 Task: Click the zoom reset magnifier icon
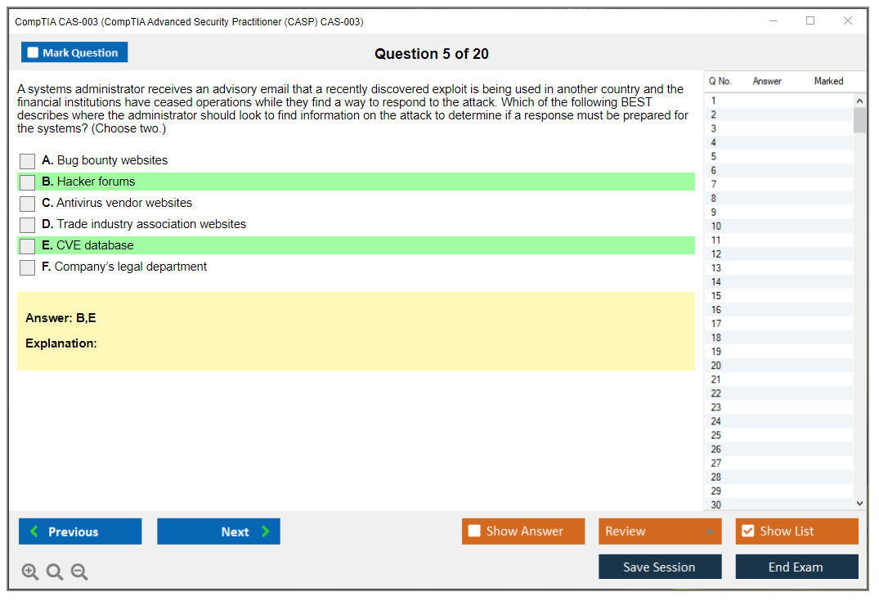click(x=55, y=572)
